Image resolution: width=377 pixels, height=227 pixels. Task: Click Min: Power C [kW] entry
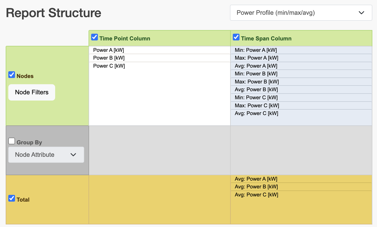(256, 97)
